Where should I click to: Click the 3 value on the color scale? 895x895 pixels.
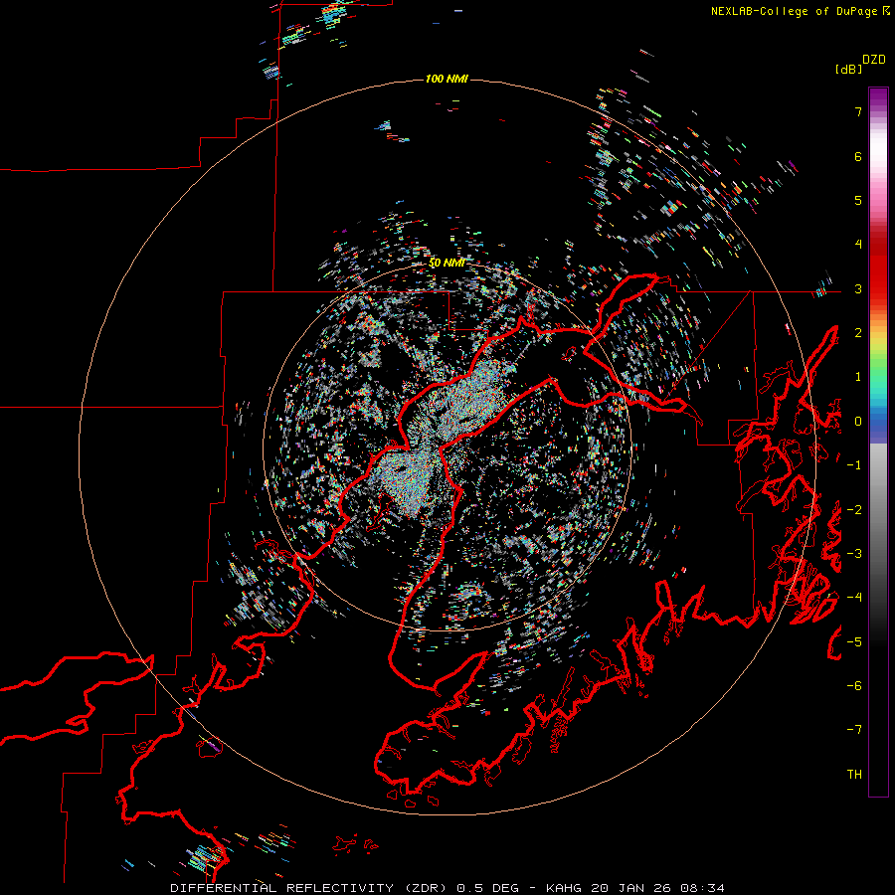[858, 288]
